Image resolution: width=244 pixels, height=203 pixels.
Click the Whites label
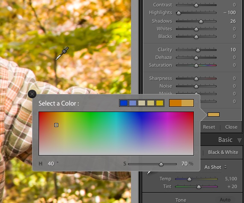pyautogui.click(x=164, y=29)
